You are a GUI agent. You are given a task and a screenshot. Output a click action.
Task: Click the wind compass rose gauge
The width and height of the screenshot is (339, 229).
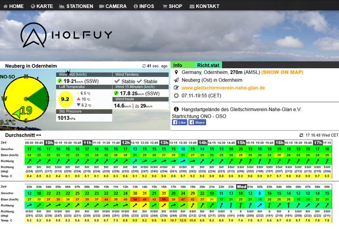click(26, 99)
